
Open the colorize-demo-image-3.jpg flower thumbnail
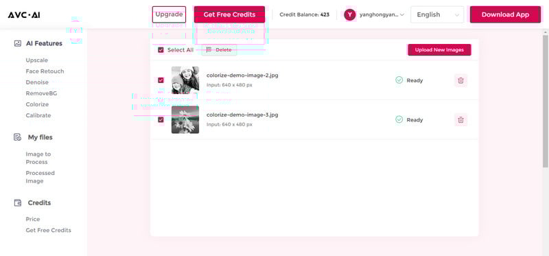(185, 120)
